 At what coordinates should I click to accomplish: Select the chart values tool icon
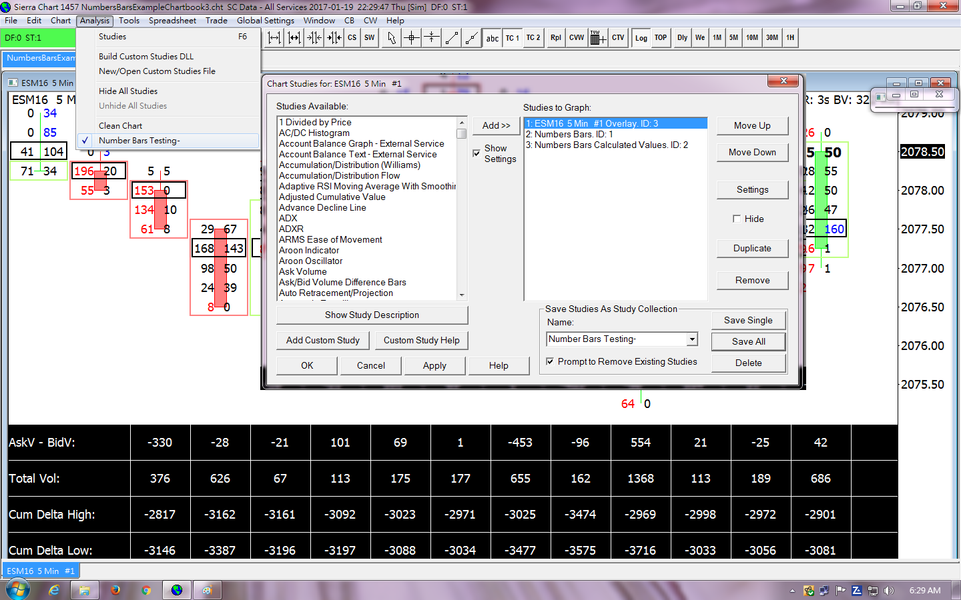tap(432, 38)
